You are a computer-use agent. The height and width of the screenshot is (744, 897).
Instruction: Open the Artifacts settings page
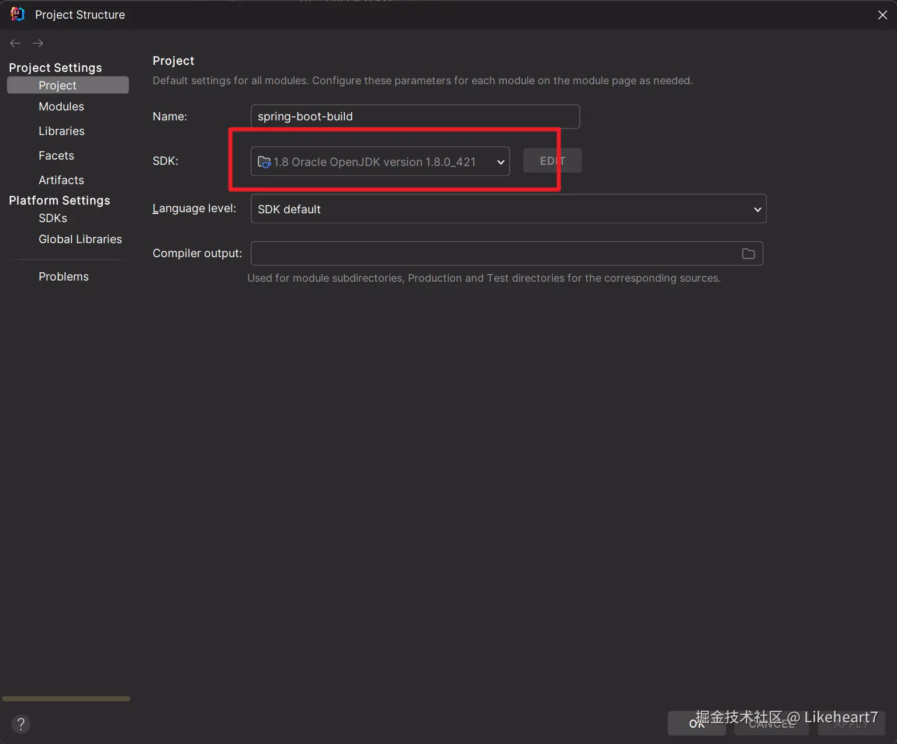point(61,180)
